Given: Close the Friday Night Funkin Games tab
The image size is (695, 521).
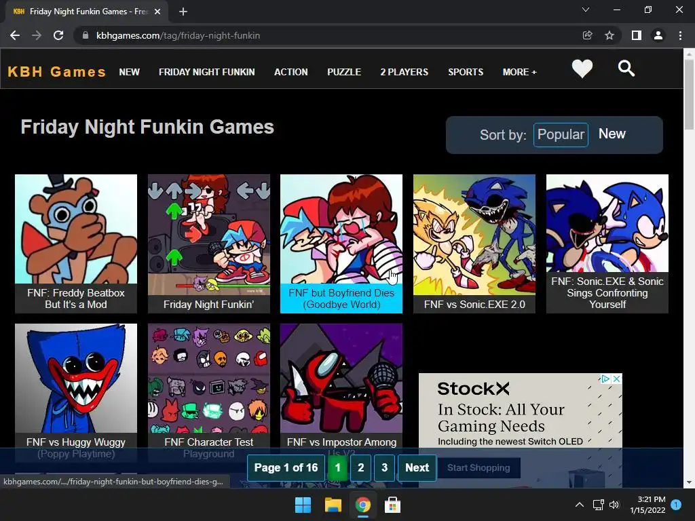Looking at the screenshot, I should click(x=157, y=12).
